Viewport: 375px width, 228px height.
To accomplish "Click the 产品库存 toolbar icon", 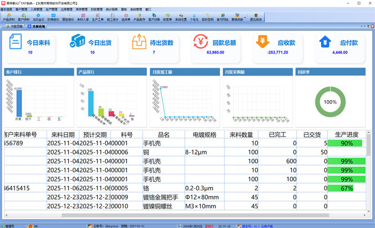I will tap(139, 17).
